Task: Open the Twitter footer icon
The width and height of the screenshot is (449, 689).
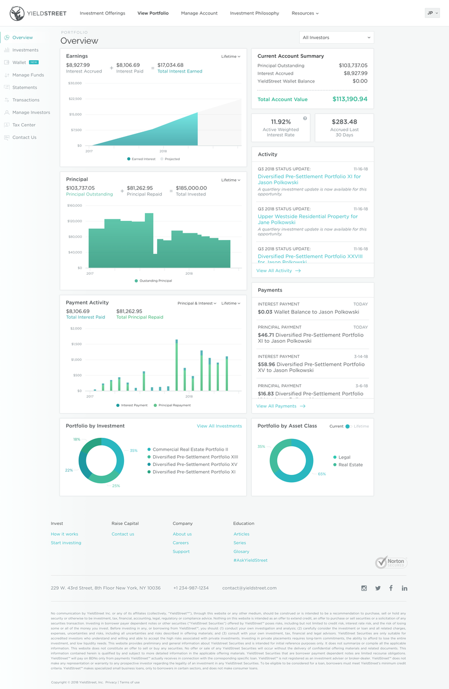Action: (x=378, y=588)
